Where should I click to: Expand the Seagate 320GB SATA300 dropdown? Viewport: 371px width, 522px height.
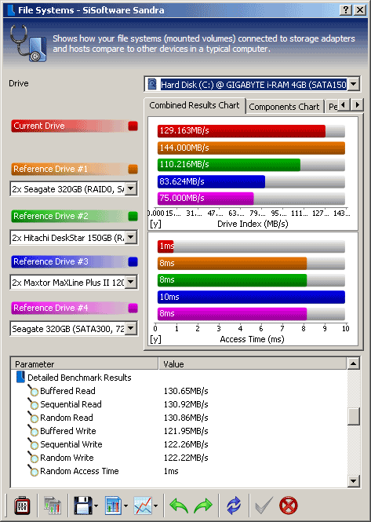(131, 329)
